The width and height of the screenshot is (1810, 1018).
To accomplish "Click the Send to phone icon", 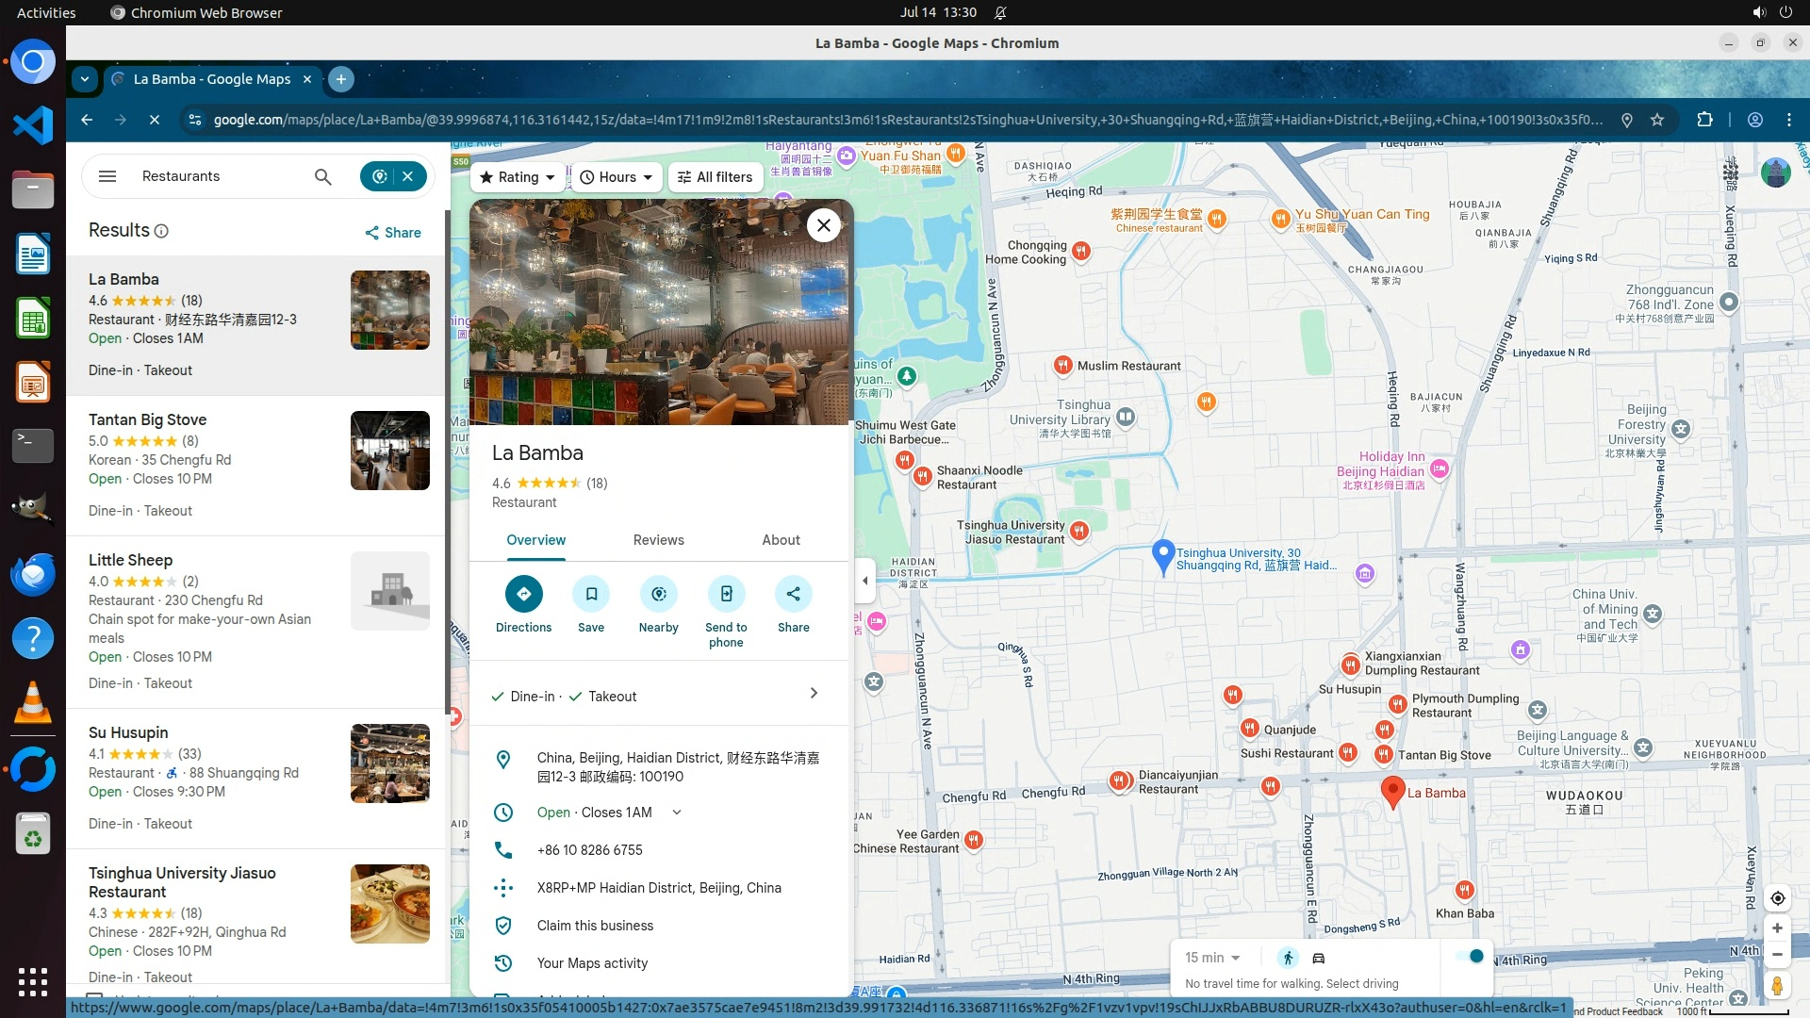I will tap(726, 594).
